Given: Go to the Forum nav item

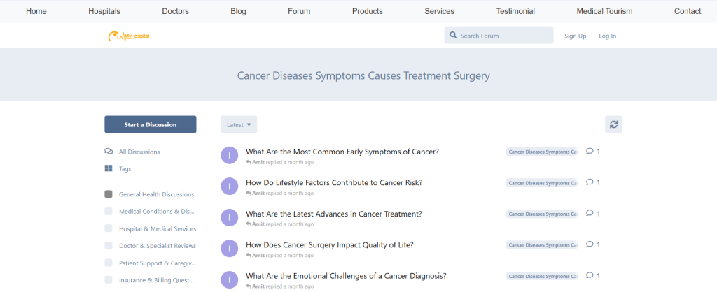Looking at the screenshot, I should click(299, 11).
